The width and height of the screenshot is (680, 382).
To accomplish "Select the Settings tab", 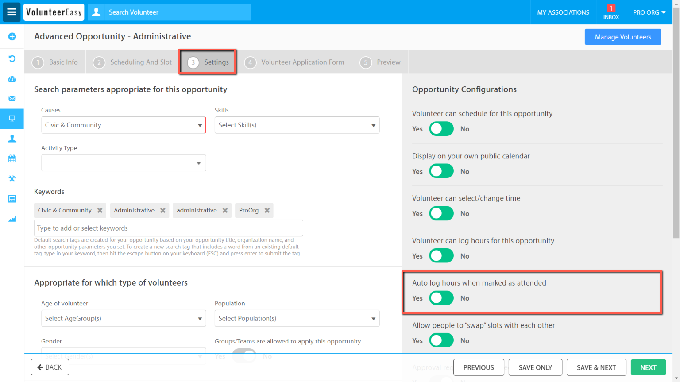I will coord(208,62).
